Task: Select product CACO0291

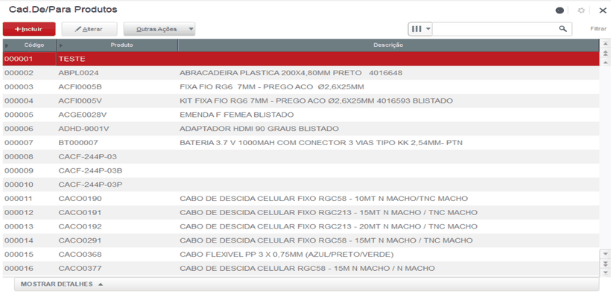Action: click(80, 240)
